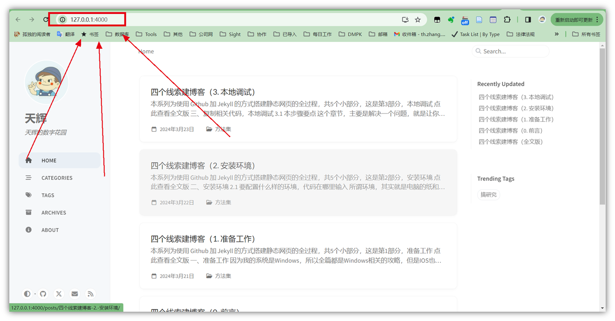Click date 2024年3月21日
The height and width of the screenshot is (321, 615).
pyautogui.click(x=177, y=276)
